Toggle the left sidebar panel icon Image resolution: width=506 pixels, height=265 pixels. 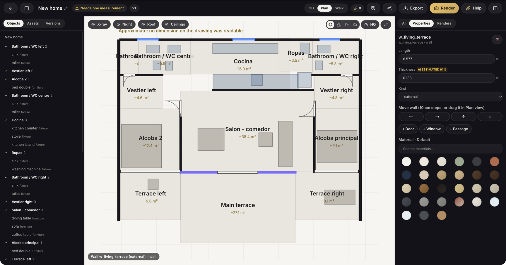click(x=27, y=8)
